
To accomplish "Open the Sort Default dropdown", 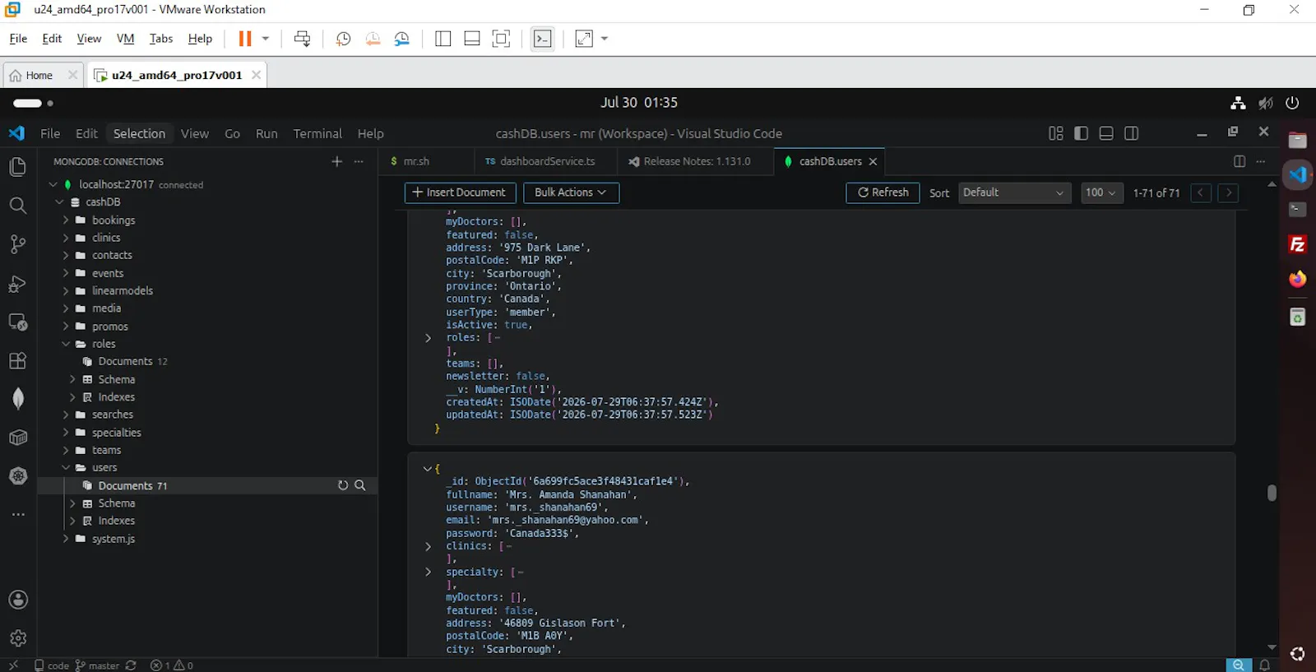I will (x=1014, y=192).
